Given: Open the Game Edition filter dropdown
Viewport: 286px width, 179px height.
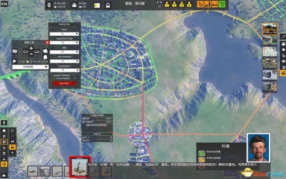Looking at the screenshot, I should pos(65,70).
